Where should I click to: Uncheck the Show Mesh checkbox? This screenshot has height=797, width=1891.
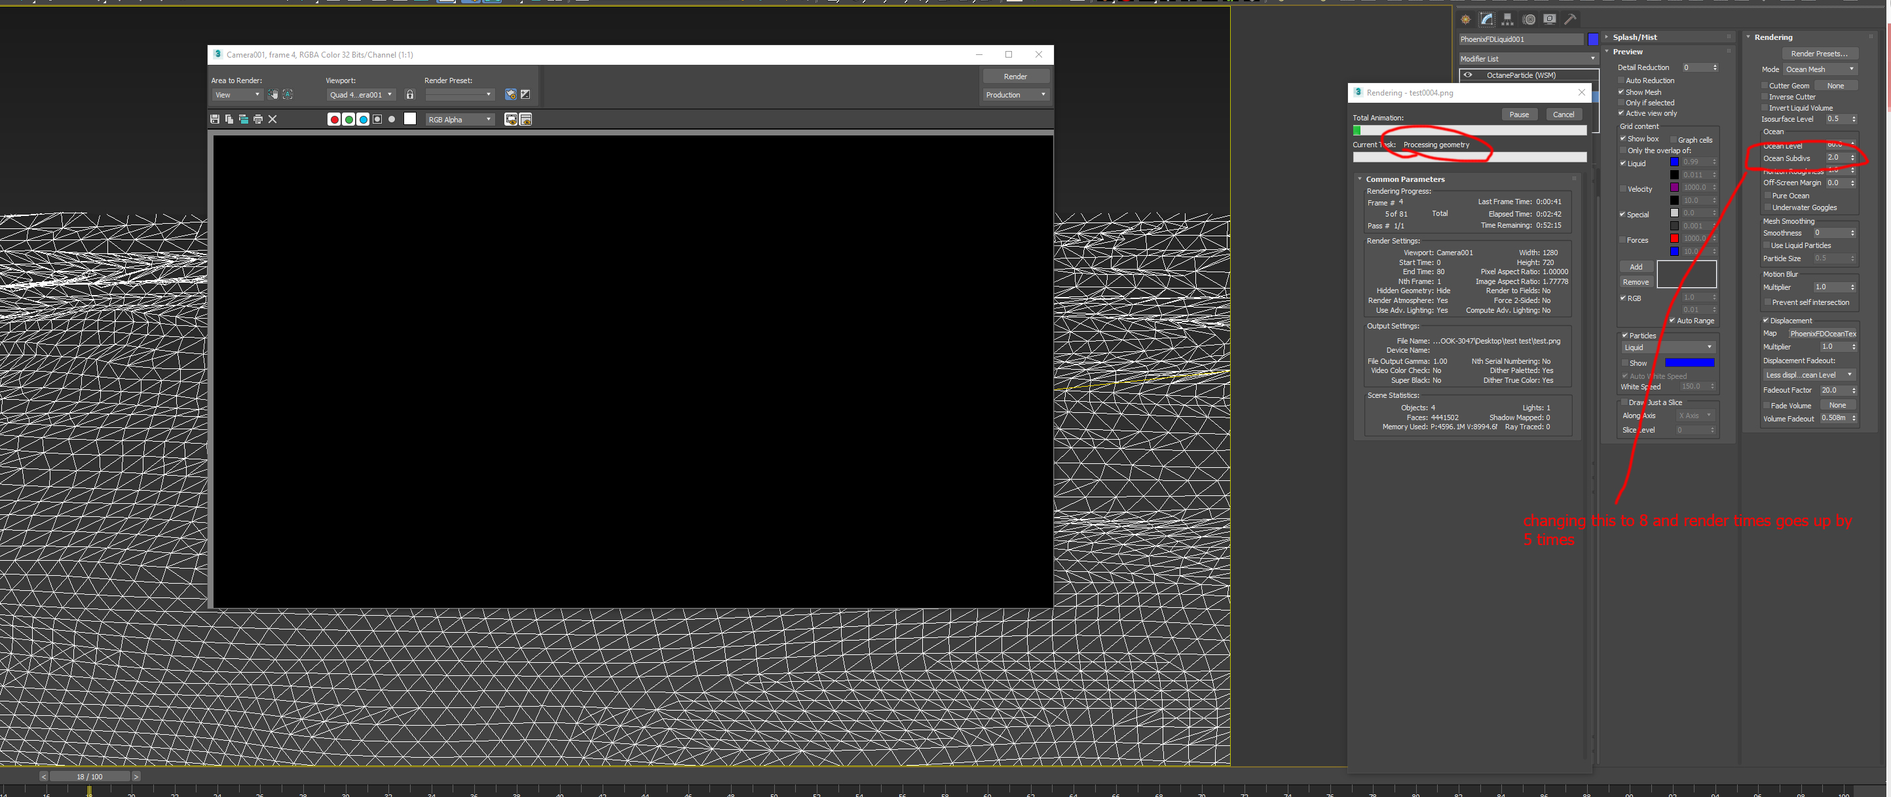coord(1621,92)
